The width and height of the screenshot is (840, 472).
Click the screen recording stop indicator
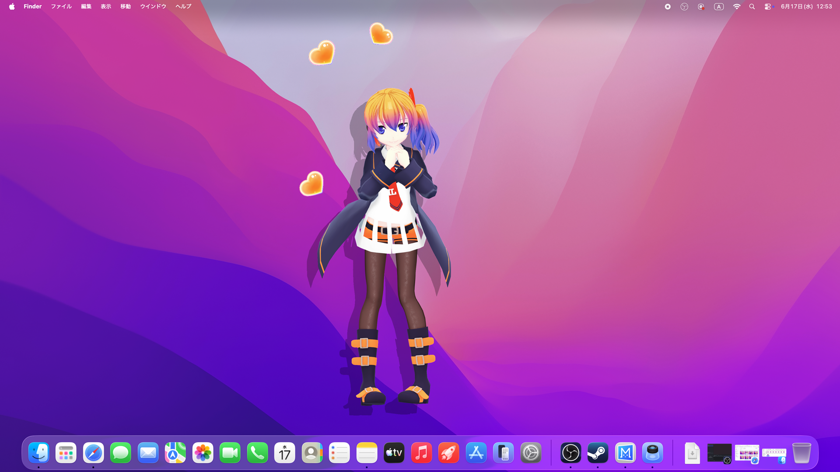pos(668,7)
